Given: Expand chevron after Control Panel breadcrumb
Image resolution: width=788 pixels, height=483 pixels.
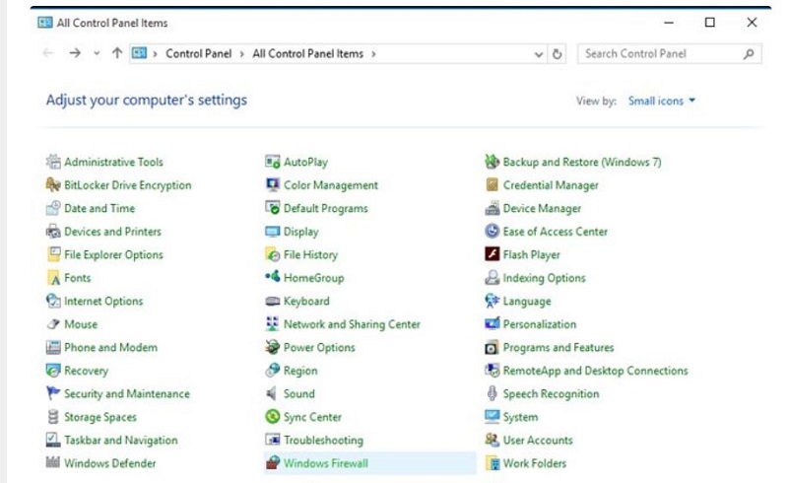Looking at the screenshot, I should click(241, 54).
